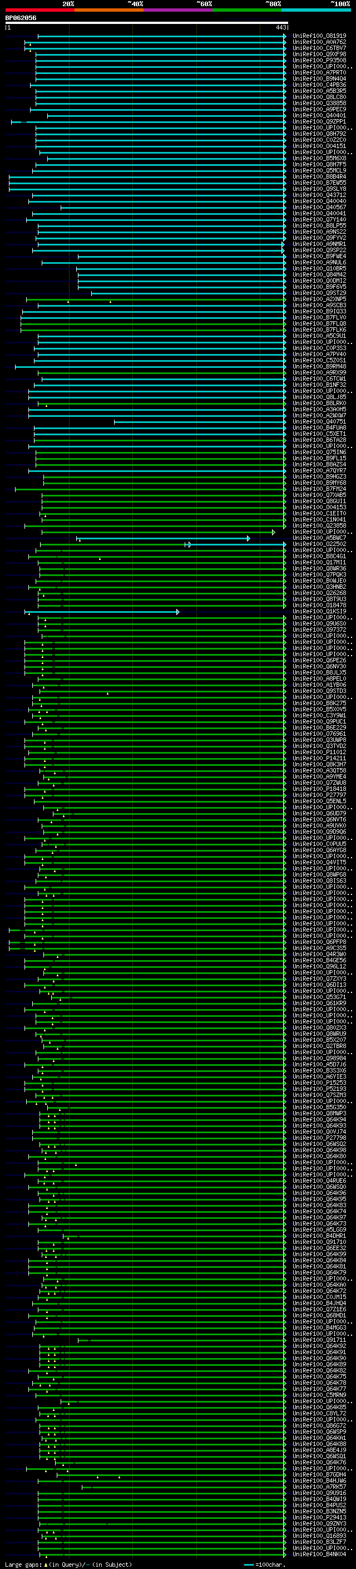This screenshot has width=356, height=1569.
Task: Select hit label UniRef100_P14211
Action: click(319, 758)
